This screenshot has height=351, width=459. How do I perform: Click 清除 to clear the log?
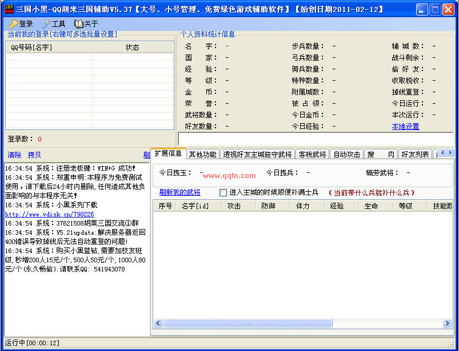pyautogui.click(x=14, y=155)
